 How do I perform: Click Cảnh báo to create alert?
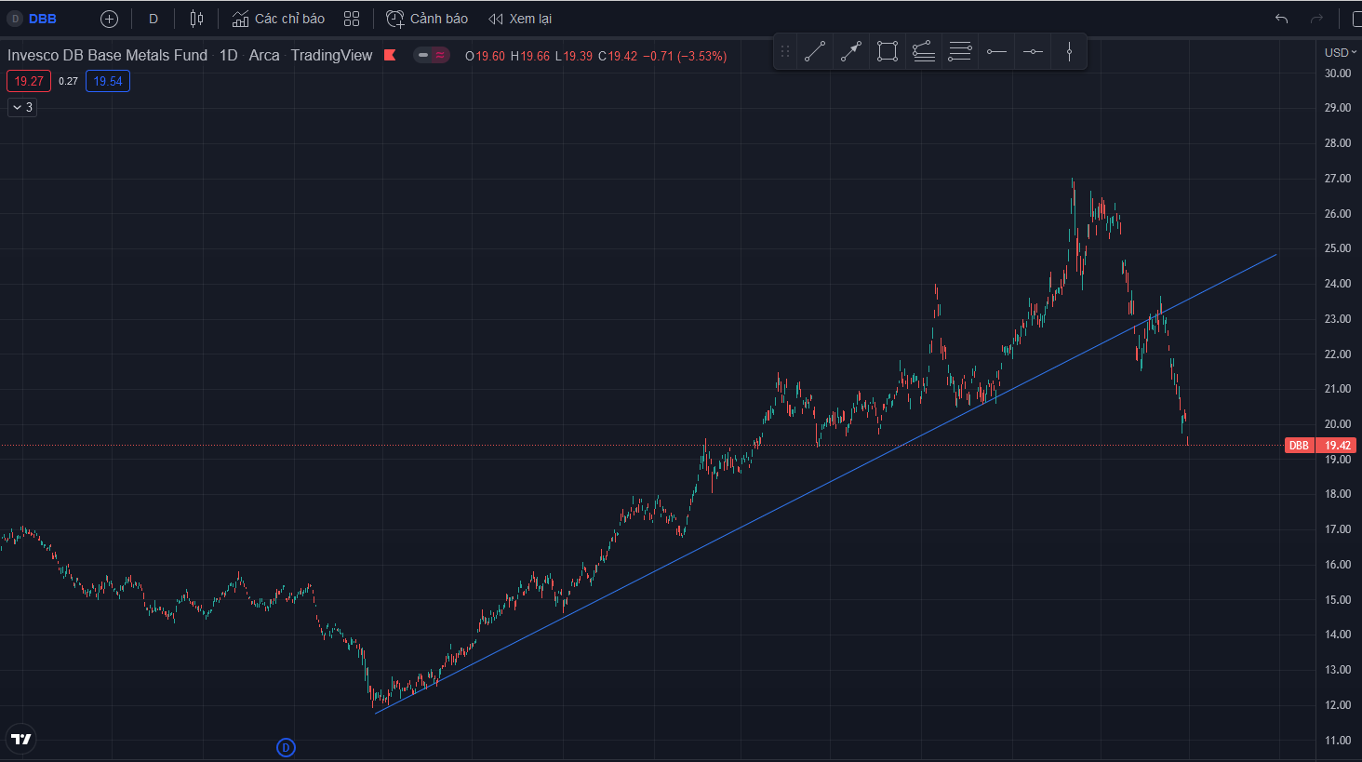(x=427, y=19)
